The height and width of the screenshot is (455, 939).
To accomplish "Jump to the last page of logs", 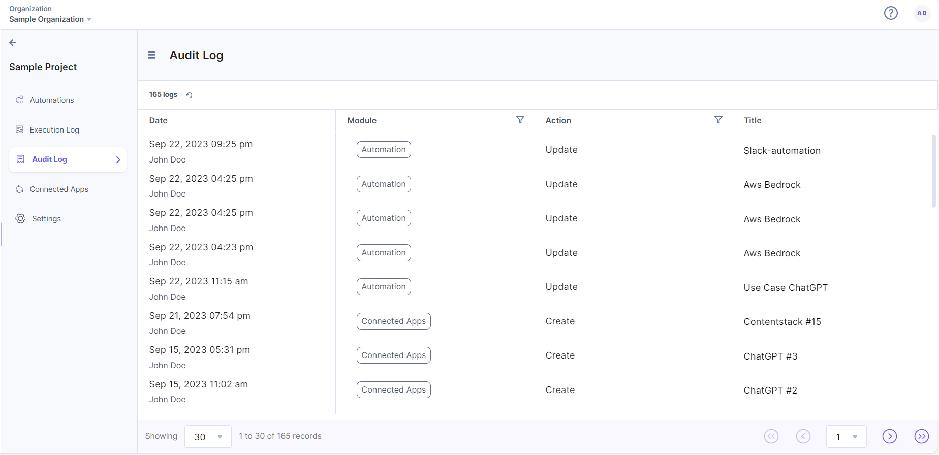I will point(922,436).
